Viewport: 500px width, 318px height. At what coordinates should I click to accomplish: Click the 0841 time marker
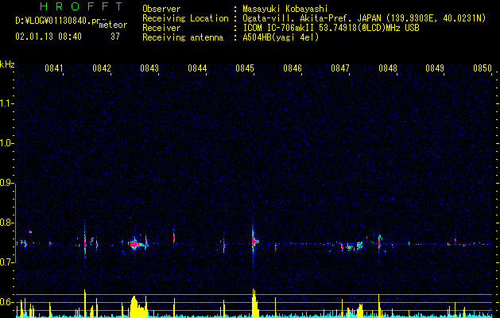point(54,68)
